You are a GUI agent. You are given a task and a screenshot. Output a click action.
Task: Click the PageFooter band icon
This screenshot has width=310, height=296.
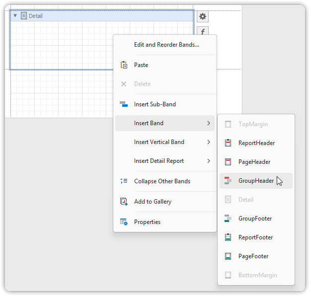[x=228, y=256]
